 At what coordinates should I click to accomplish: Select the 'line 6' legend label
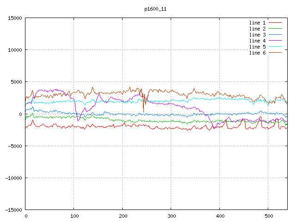coord(258,53)
